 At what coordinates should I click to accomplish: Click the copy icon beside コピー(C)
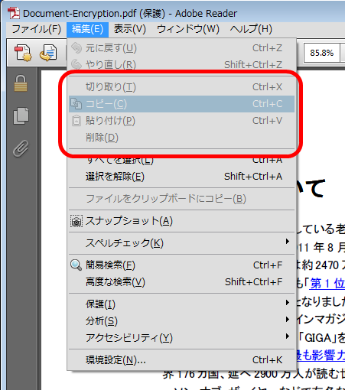(76, 103)
